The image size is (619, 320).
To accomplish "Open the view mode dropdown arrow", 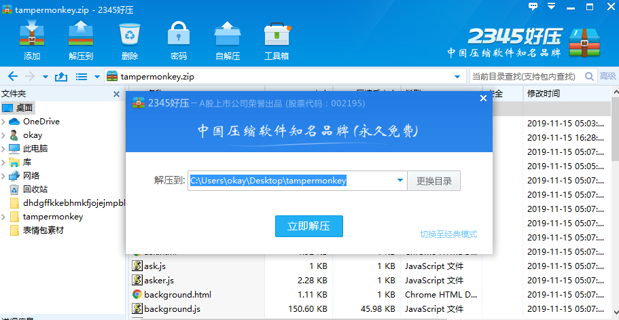I will coord(96,77).
